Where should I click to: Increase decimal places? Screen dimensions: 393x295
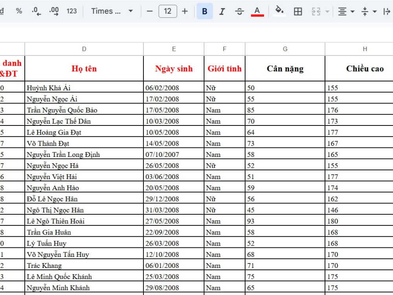pyautogui.click(x=54, y=11)
